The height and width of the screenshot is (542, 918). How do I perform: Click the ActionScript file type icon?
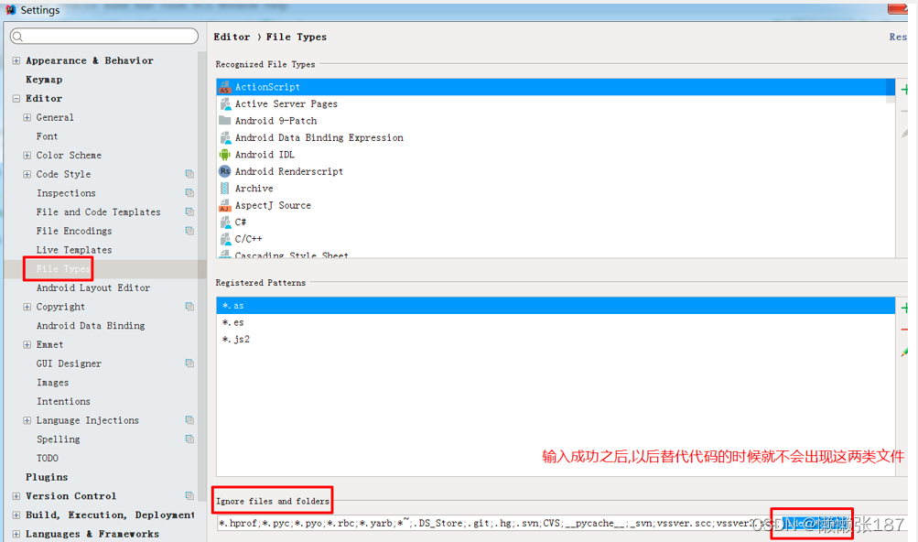tap(225, 87)
